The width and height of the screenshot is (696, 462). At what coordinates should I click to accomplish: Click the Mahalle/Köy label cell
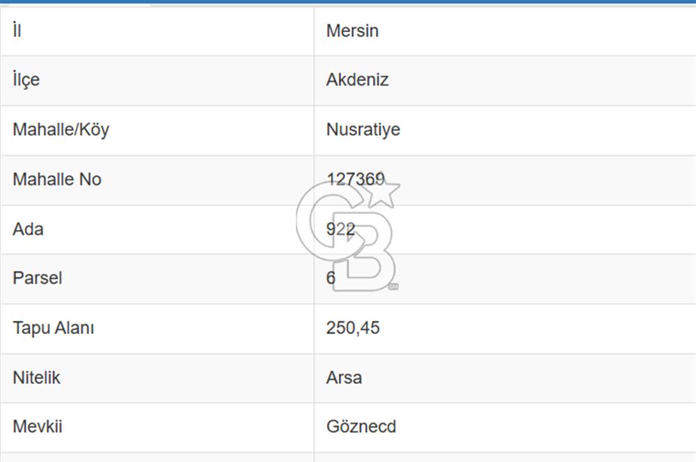(x=61, y=129)
